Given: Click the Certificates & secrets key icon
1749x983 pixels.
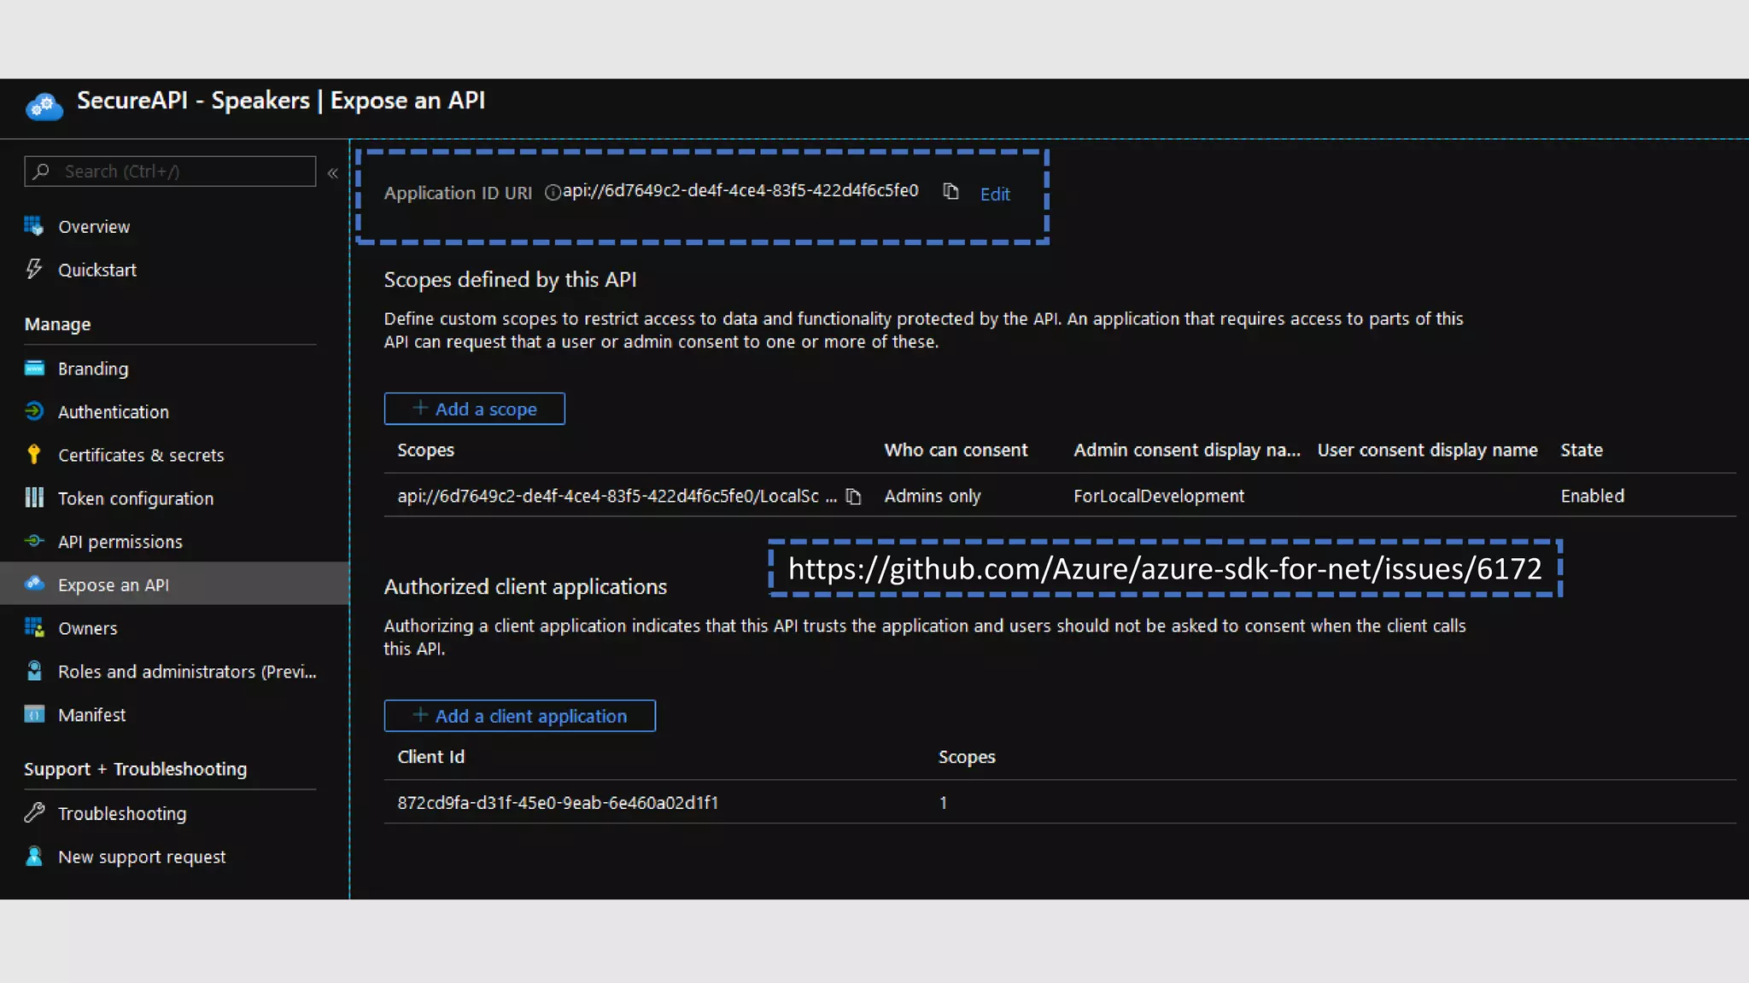Looking at the screenshot, I should pos(34,454).
